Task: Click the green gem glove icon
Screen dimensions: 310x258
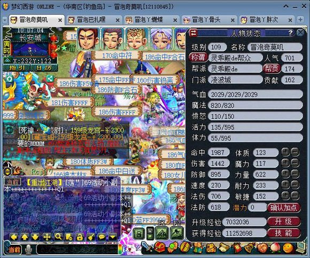Action: (173, 248)
